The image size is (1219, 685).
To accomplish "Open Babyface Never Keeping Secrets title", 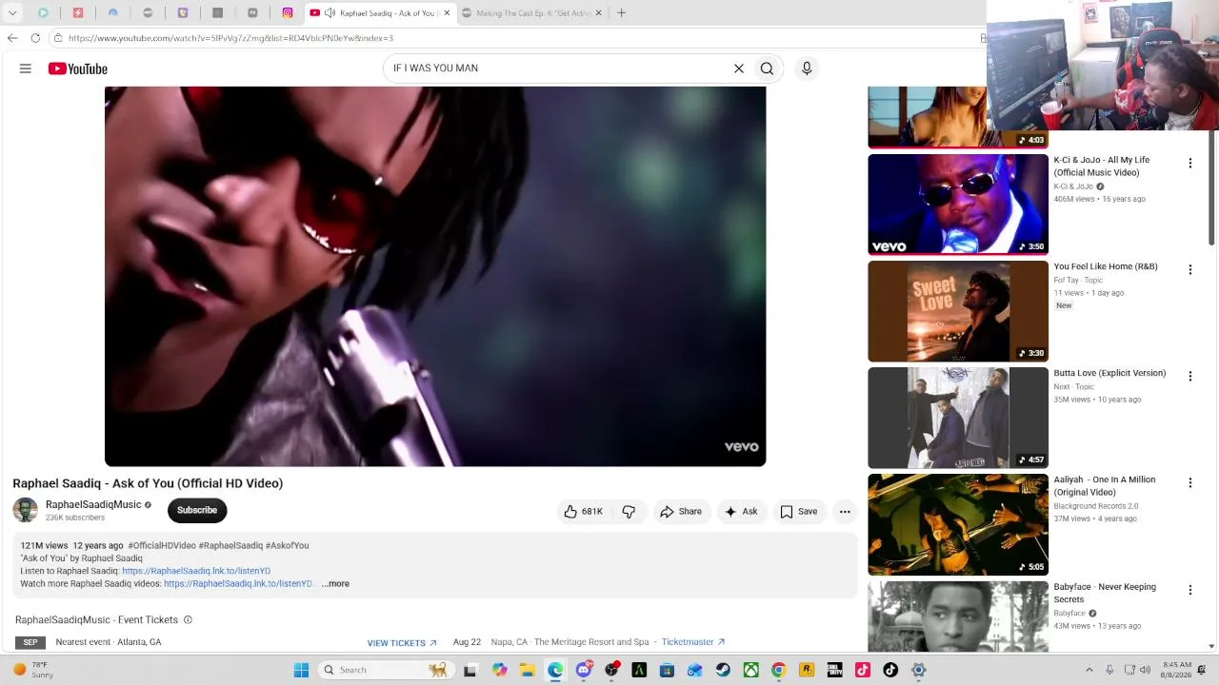I will pos(1105,593).
